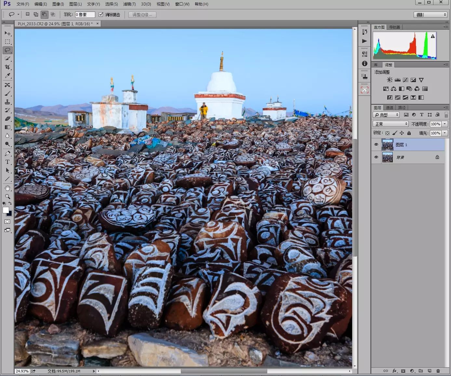
Task: Add Brightness/Contrast adjustment icon
Action: 390,80
